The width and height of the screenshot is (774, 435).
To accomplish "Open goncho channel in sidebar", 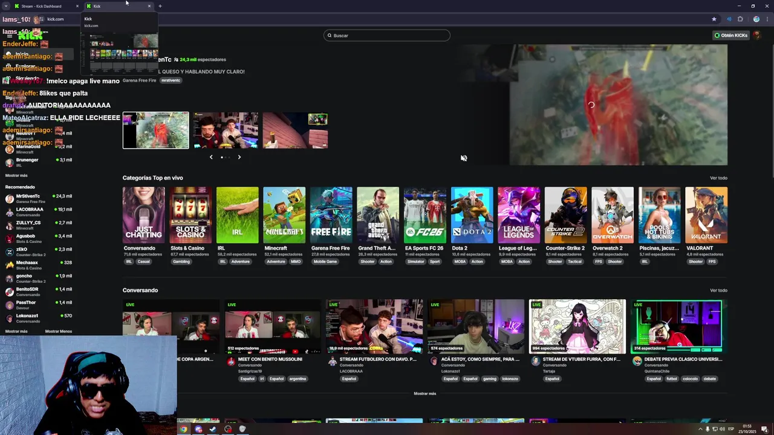I will (x=38, y=278).
